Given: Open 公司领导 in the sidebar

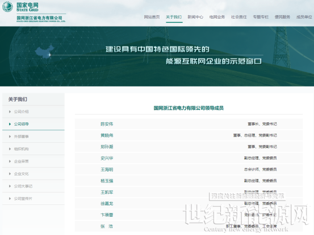Looking at the screenshot, I should [21, 124].
